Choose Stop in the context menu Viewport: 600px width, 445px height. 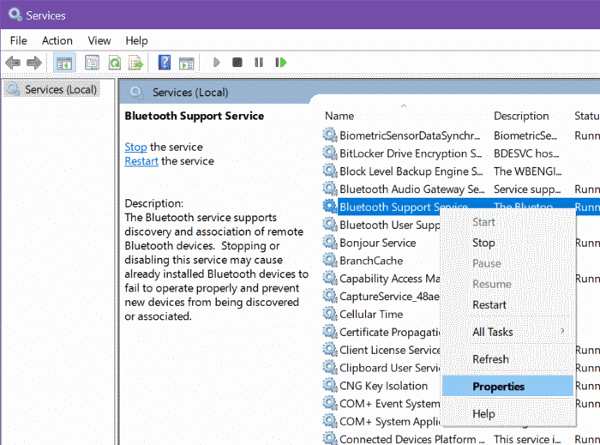click(x=507, y=243)
